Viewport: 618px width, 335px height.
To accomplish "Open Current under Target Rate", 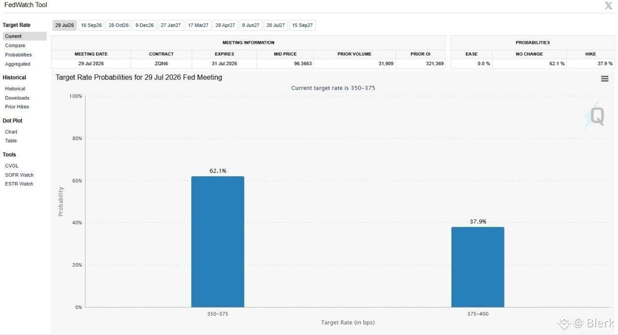I will pyautogui.click(x=25, y=36).
